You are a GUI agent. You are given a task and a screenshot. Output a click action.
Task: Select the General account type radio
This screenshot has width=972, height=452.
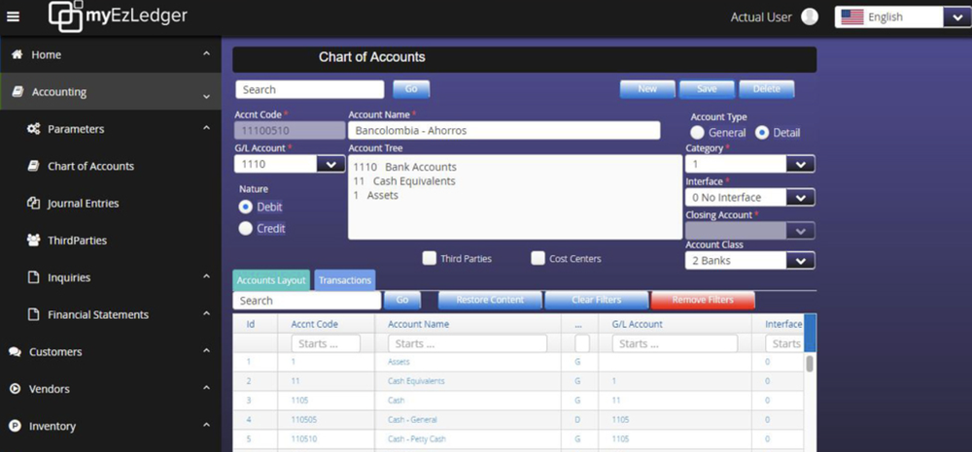pos(697,132)
